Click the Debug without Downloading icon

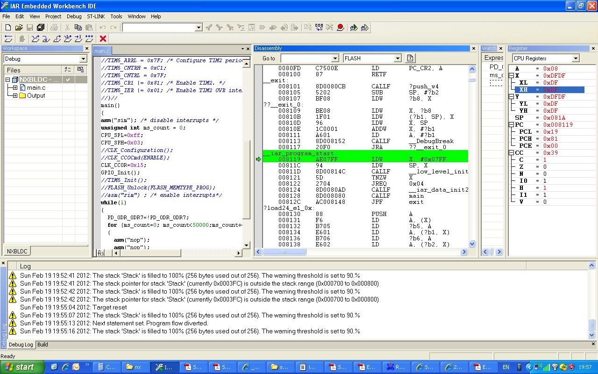tap(365, 28)
